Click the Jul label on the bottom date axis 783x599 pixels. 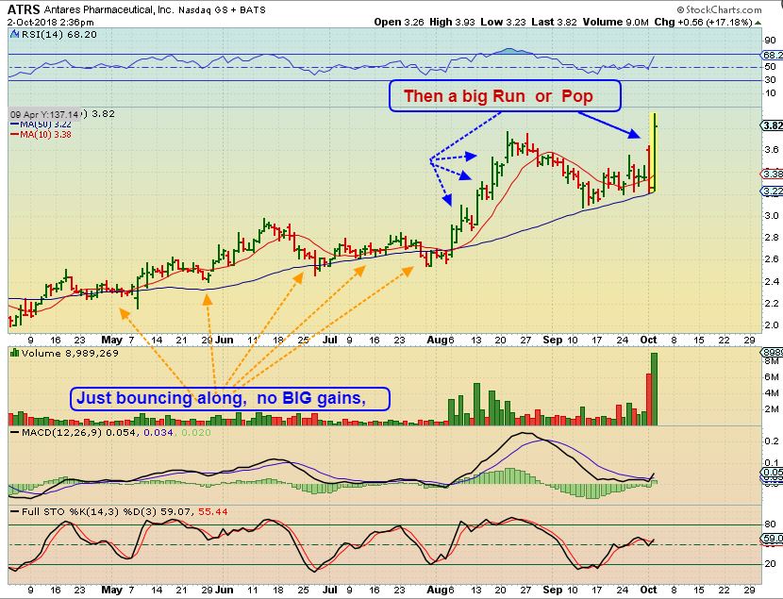tap(329, 590)
